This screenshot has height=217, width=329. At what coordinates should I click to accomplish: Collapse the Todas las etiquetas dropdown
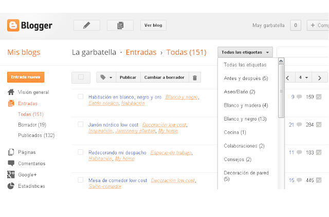245,52
